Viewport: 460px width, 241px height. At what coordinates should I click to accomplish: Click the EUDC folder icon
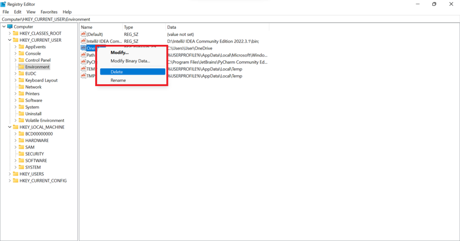coord(21,73)
